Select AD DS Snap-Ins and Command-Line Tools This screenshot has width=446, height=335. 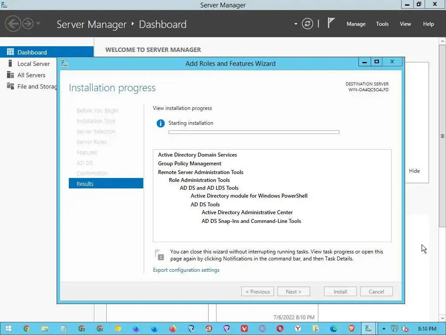pyautogui.click(x=251, y=221)
